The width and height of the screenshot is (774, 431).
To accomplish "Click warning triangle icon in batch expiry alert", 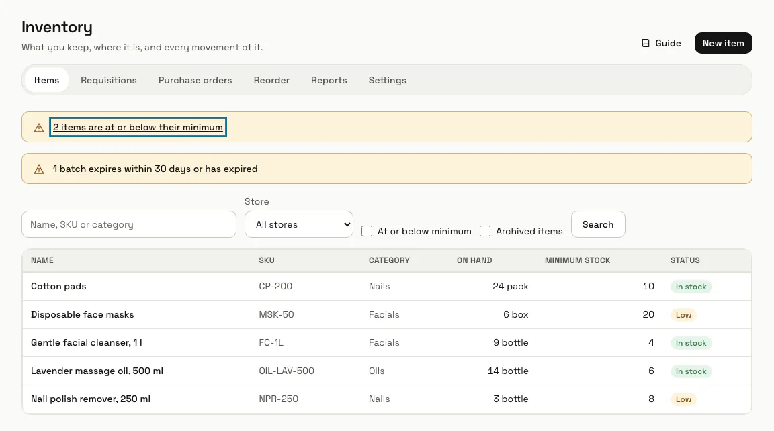I will (x=39, y=169).
